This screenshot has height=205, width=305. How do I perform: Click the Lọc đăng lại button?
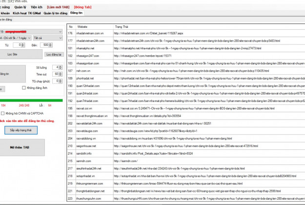tap(54, 55)
